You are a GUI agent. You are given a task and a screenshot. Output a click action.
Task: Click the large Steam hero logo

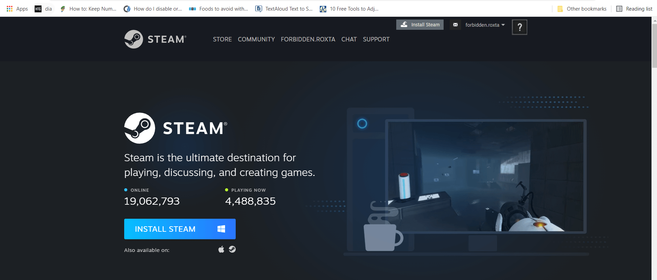(x=176, y=128)
